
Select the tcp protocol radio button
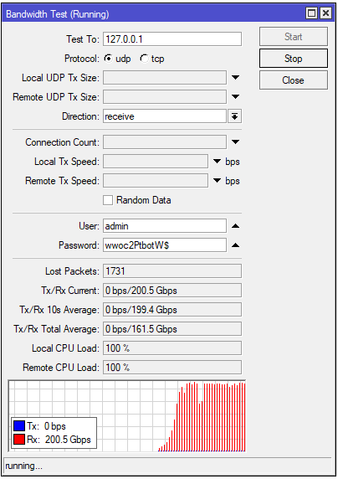tap(144, 59)
